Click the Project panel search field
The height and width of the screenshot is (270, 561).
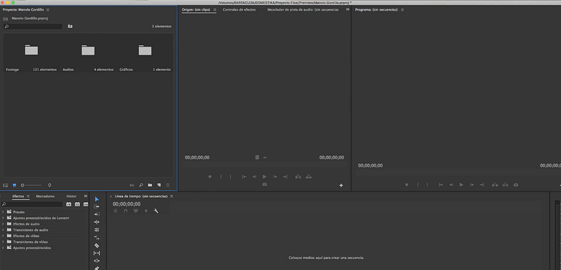tap(33, 27)
